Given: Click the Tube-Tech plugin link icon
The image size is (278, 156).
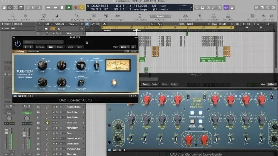Looking at the screenshot, I should click(134, 47).
